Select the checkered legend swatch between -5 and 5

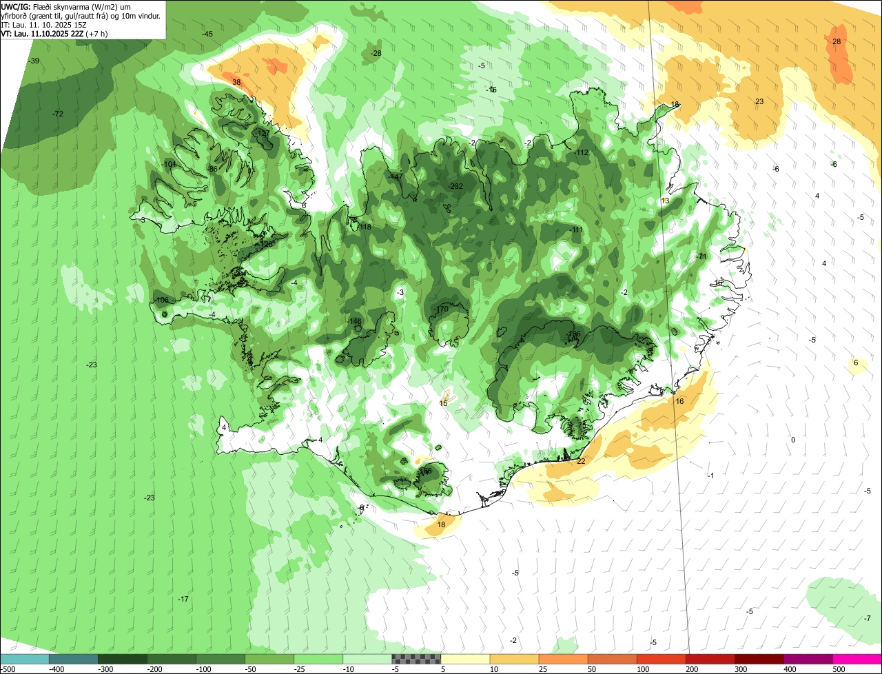click(416, 659)
